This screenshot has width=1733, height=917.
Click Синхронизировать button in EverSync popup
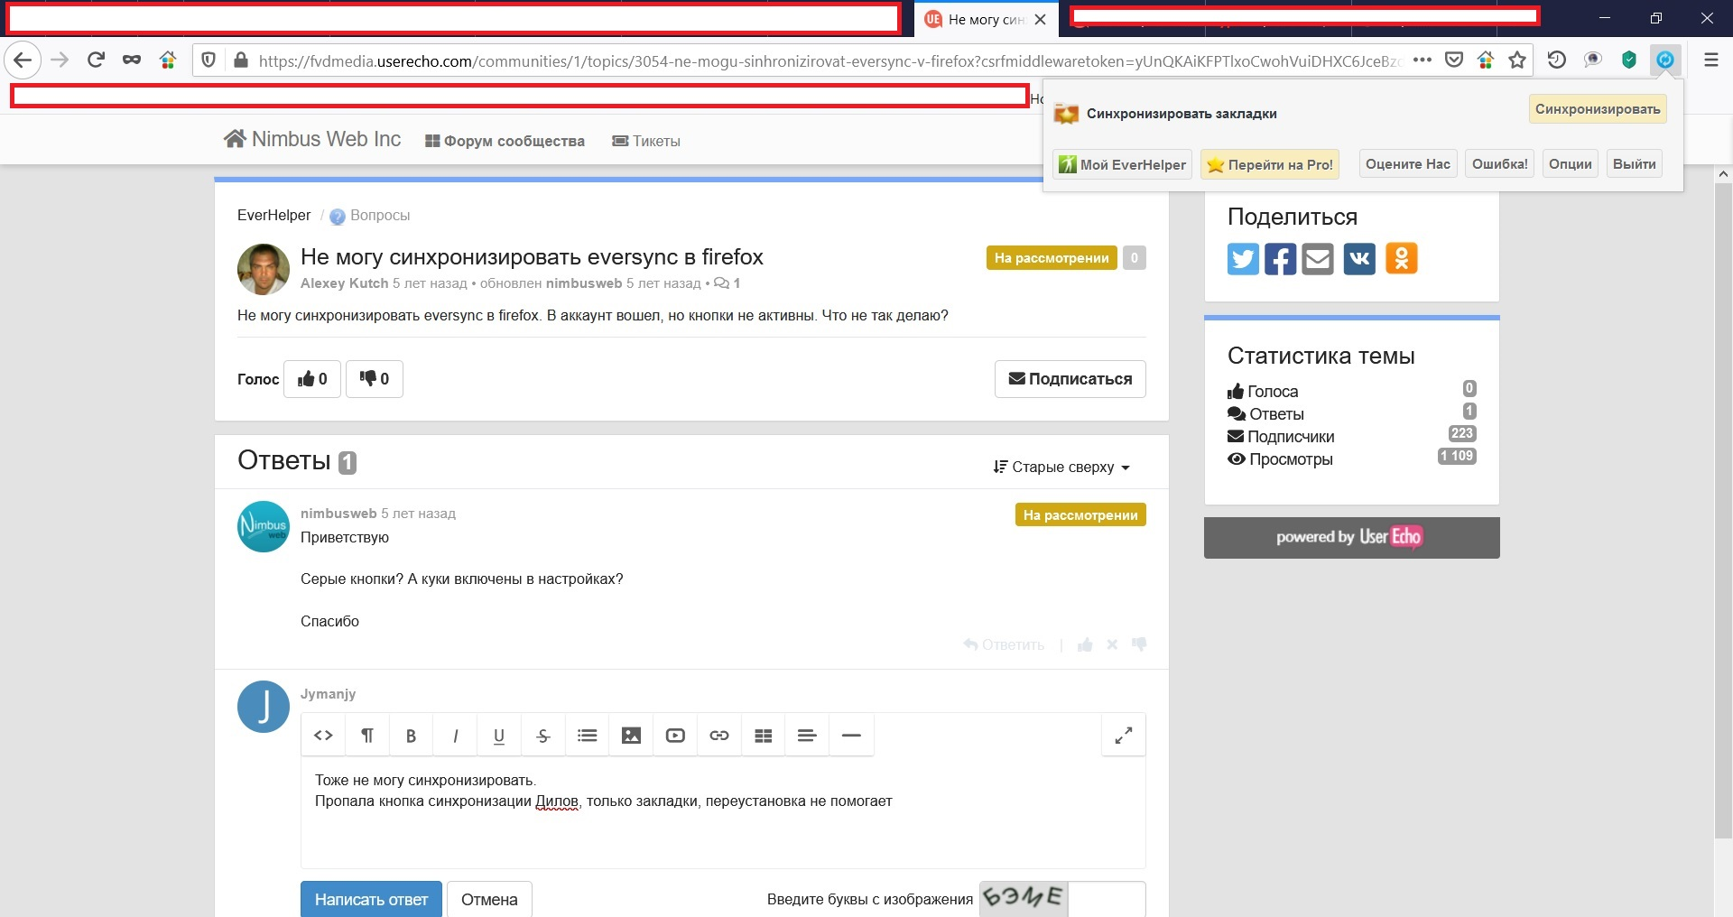coord(1598,109)
